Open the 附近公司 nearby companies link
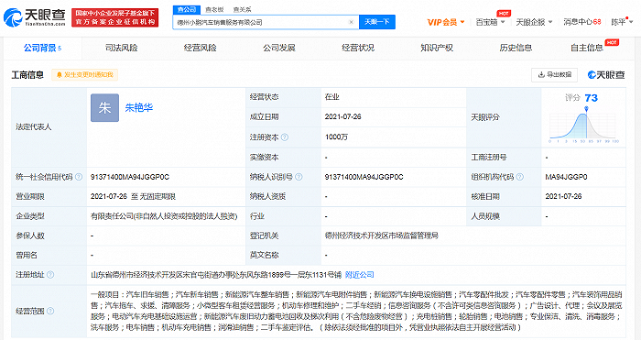 [x=359, y=275]
